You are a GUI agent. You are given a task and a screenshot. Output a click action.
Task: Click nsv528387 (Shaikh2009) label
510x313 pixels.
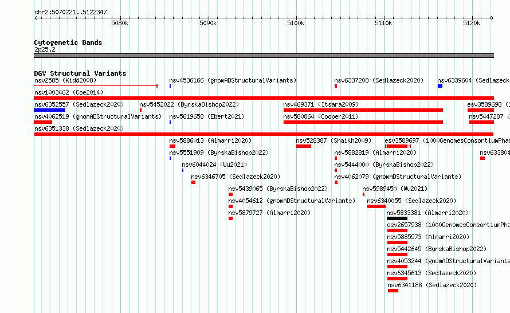click(x=334, y=140)
